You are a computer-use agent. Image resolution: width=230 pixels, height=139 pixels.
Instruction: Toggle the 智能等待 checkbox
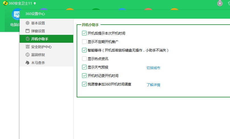pyautogui.click(x=84, y=50)
